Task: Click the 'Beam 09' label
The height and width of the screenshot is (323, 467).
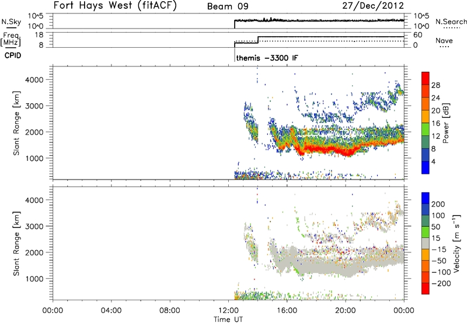Action: tap(228, 6)
